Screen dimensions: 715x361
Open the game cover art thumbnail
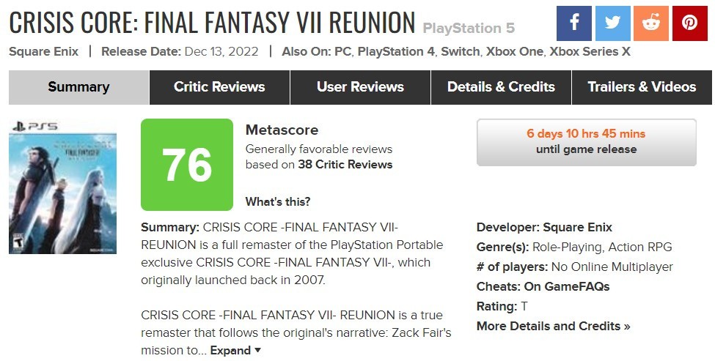click(x=62, y=187)
